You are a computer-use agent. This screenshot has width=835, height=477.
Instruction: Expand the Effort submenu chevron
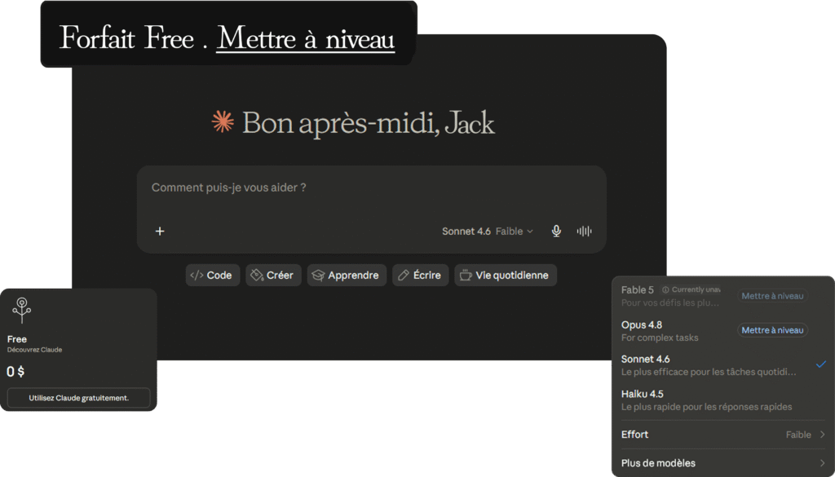(x=822, y=435)
